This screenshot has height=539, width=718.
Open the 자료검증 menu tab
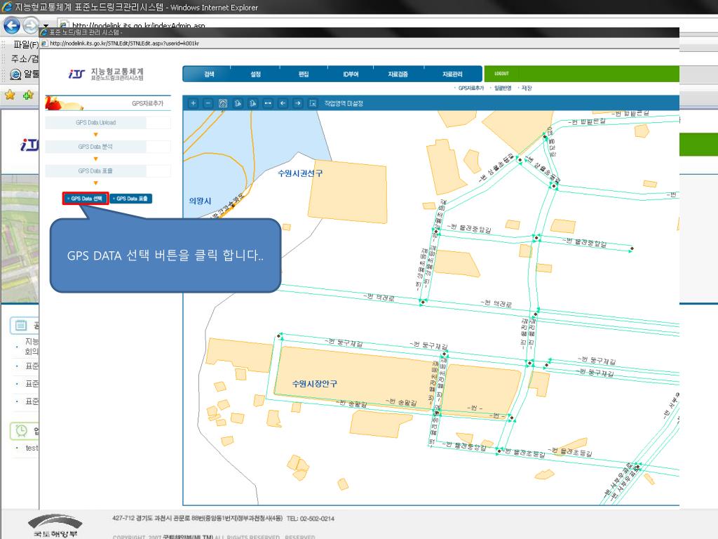coord(398,74)
